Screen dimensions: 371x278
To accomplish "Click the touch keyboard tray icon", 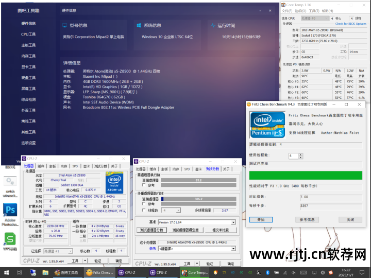I will pyautogui.click(x=304, y=272).
